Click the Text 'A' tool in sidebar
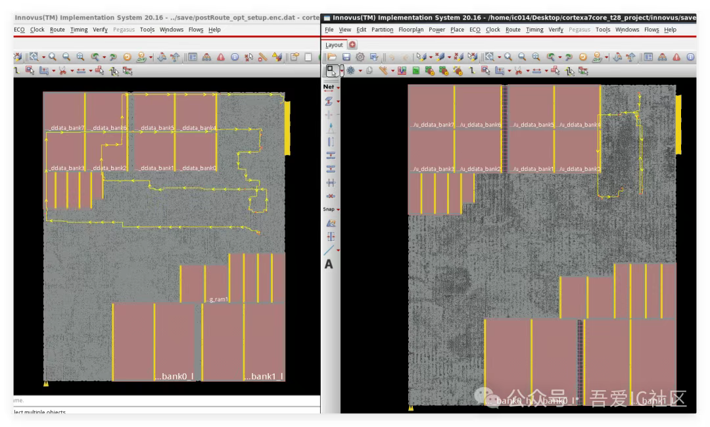 [x=329, y=264]
